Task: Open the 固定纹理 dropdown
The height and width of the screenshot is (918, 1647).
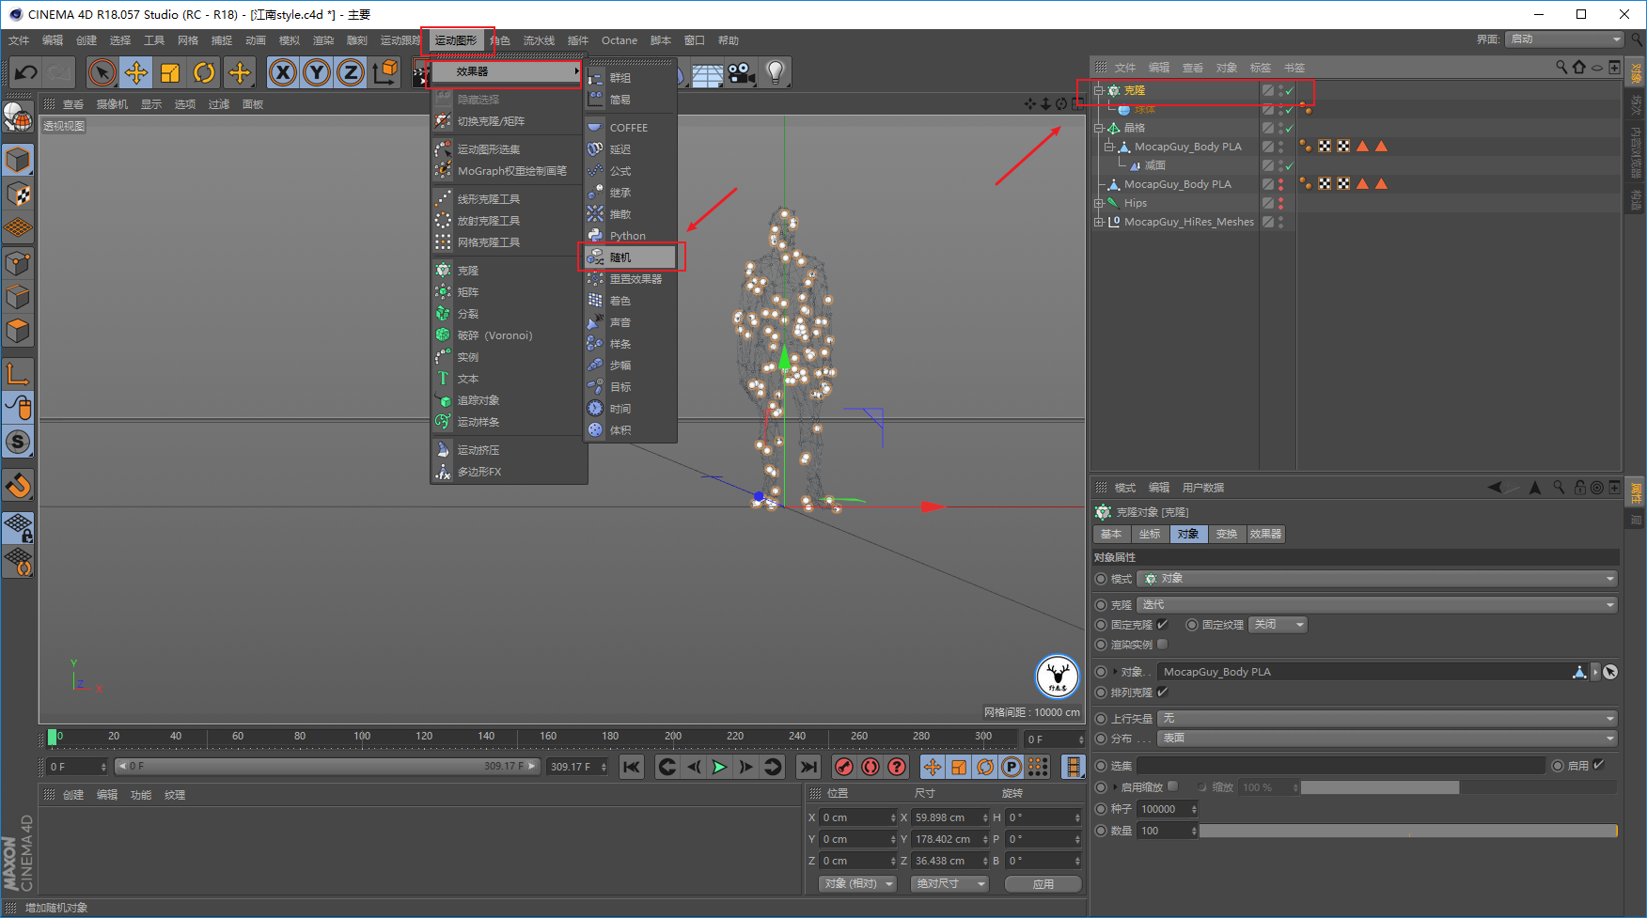Action: tap(1278, 625)
